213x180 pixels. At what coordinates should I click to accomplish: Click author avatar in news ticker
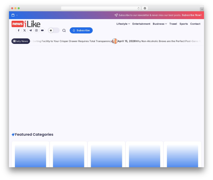click(x=115, y=41)
